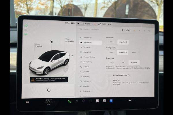The width and height of the screenshot is (173, 115).
Task: Increase temperature with right arrow
Action: tap(54, 102)
